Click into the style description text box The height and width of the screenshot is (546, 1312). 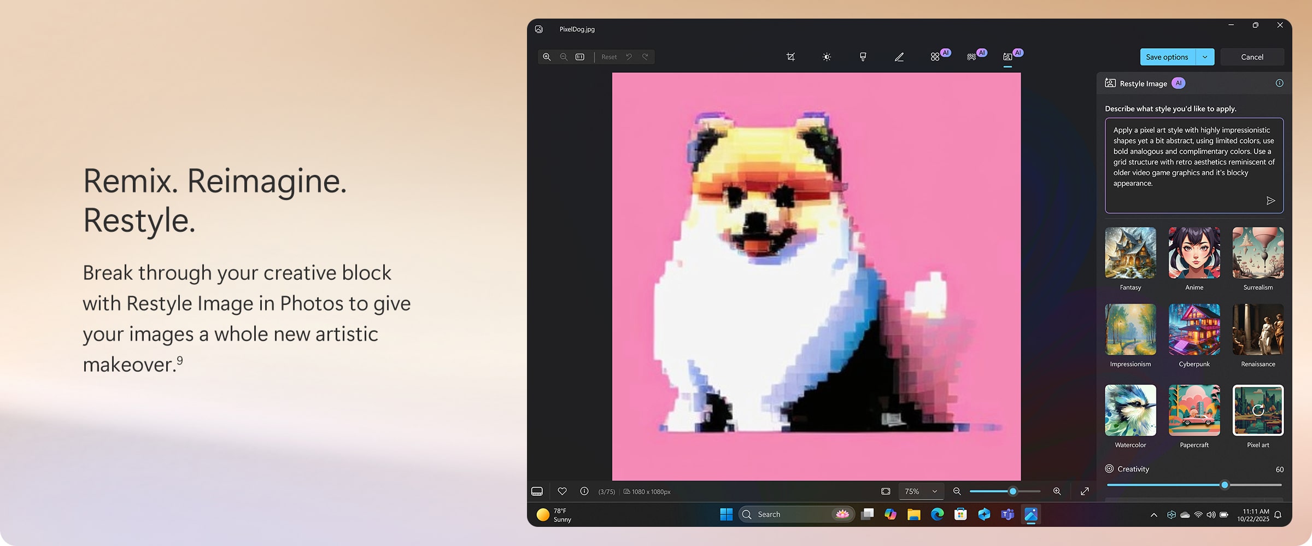pyautogui.click(x=1194, y=165)
